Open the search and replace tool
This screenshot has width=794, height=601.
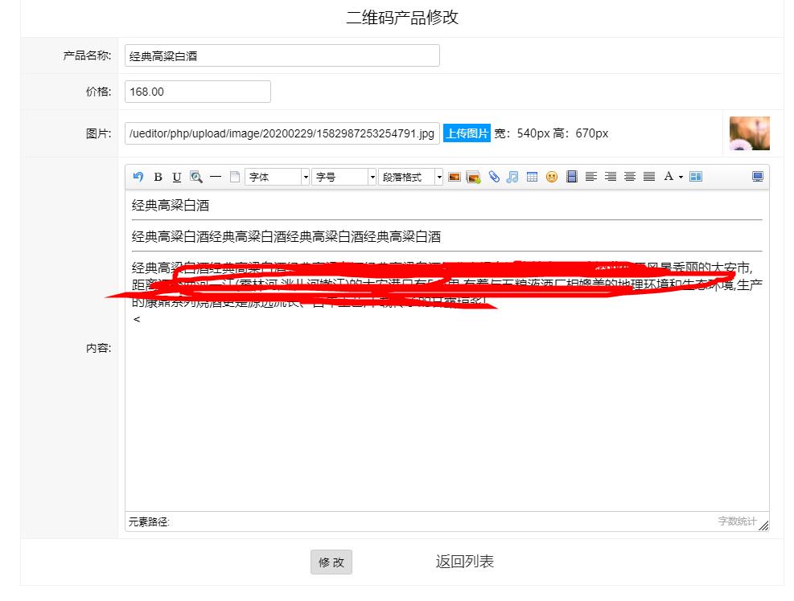(x=196, y=177)
